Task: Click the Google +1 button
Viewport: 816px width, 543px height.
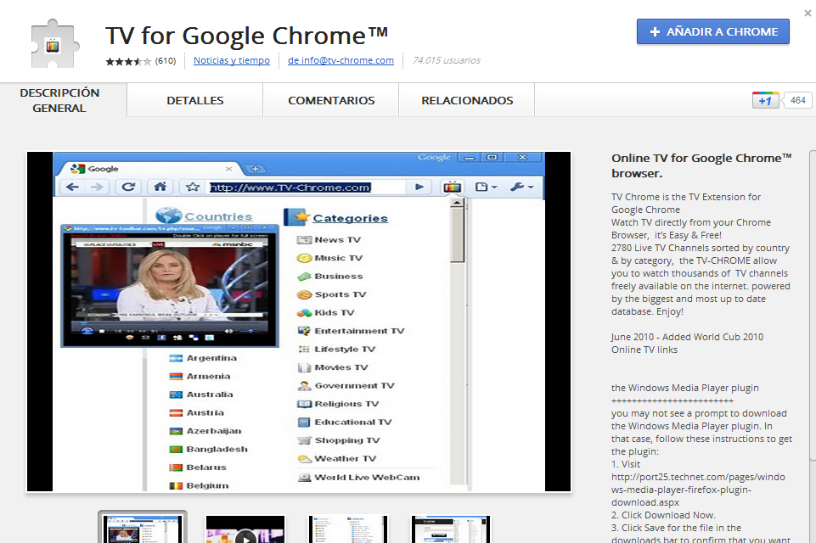Action: [x=766, y=100]
